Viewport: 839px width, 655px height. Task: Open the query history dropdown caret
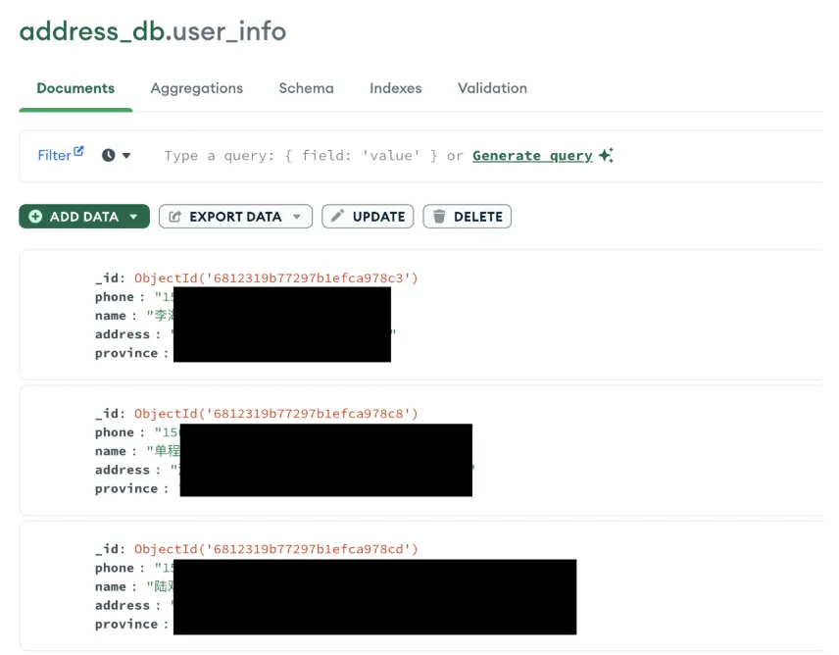126,156
